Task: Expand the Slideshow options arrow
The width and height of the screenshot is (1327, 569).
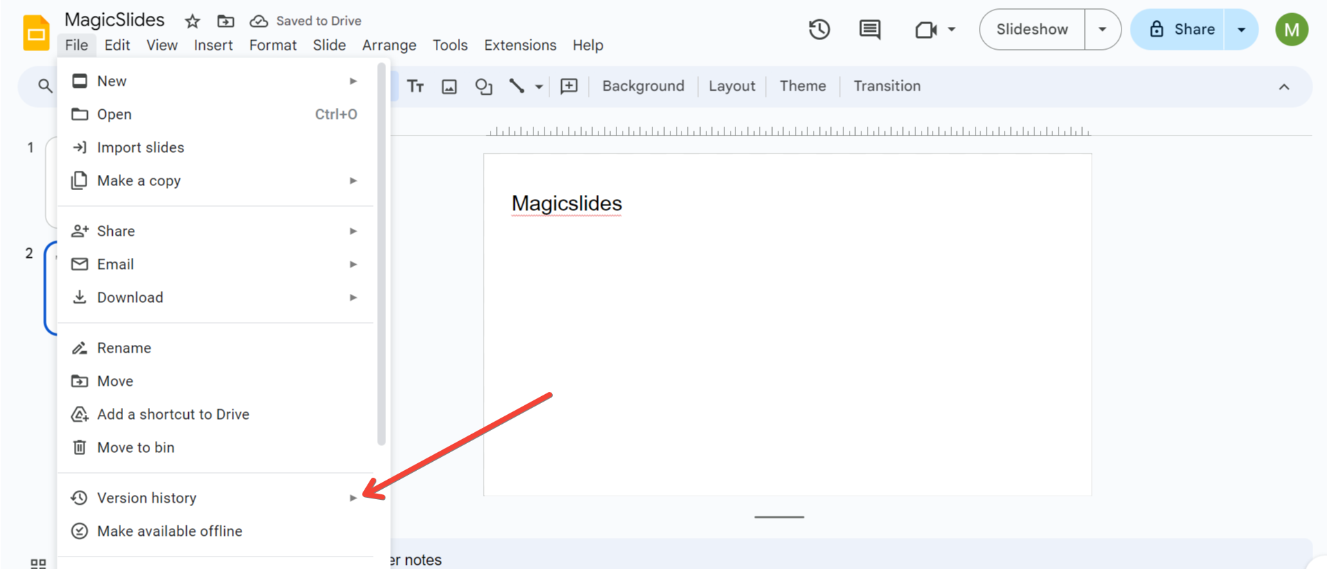Action: (1103, 29)
